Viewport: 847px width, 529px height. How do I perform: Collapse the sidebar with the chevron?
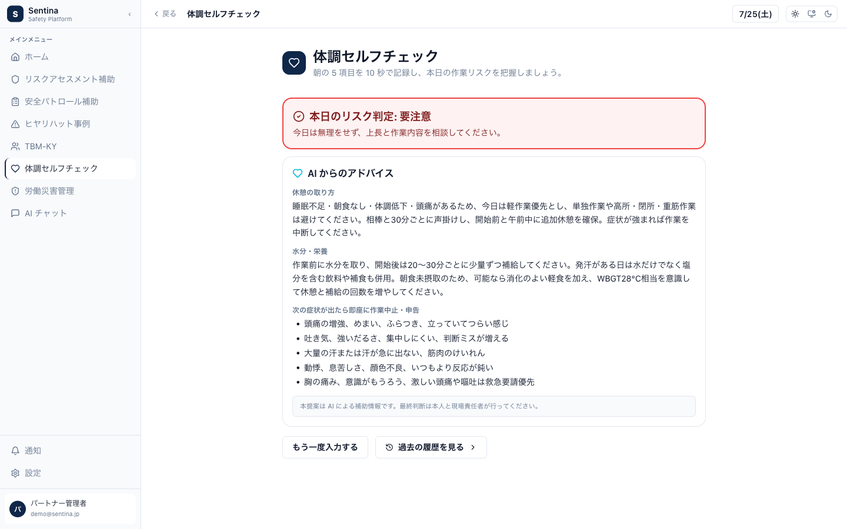tap(129, 14)
